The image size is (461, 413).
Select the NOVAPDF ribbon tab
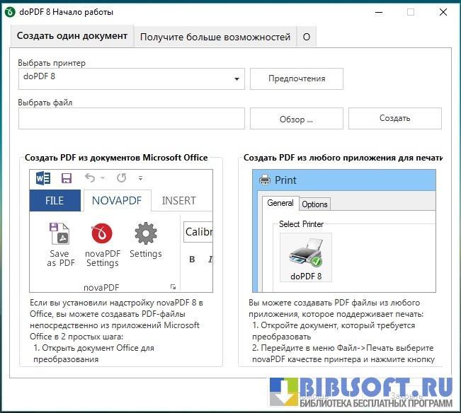[117, 200]
